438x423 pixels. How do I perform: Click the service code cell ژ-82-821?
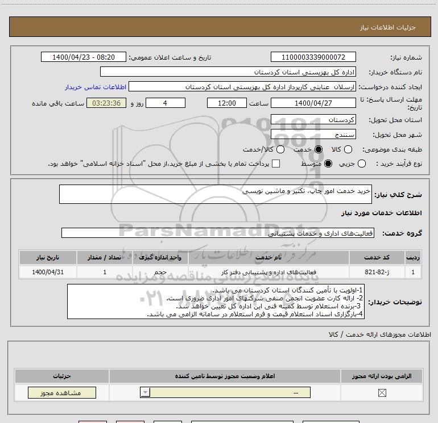click(377, 272)
